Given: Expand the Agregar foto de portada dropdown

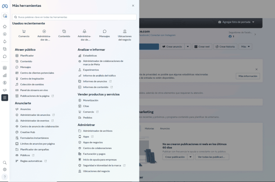Looking at the screenshot, I should click(x=236, y=22).
